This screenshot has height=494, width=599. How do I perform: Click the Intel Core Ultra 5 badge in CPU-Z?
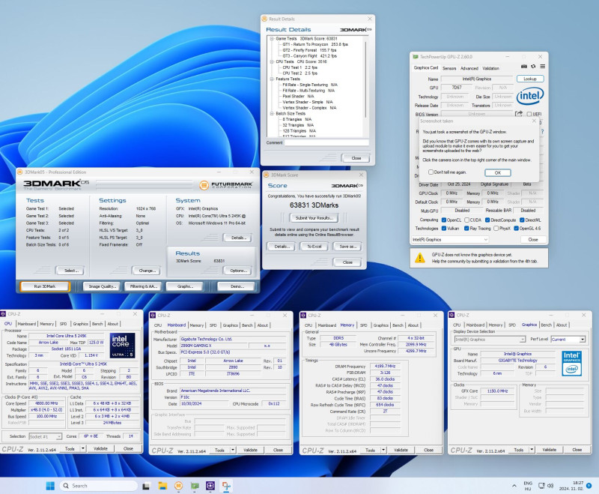click(x=122, y=346)
